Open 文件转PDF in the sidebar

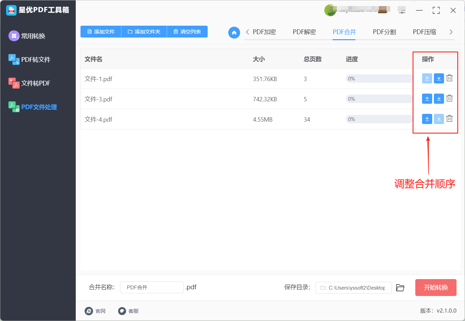tap(29, 83)
